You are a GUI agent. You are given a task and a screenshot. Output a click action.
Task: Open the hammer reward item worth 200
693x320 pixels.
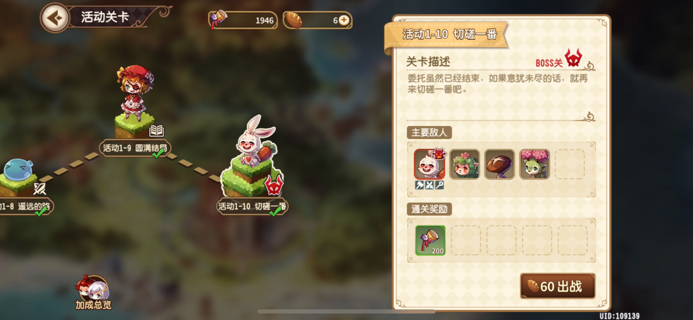(430, 240)
